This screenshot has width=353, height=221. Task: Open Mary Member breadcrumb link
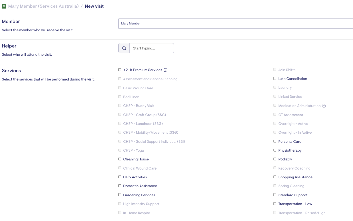click(x=43, y=6)
